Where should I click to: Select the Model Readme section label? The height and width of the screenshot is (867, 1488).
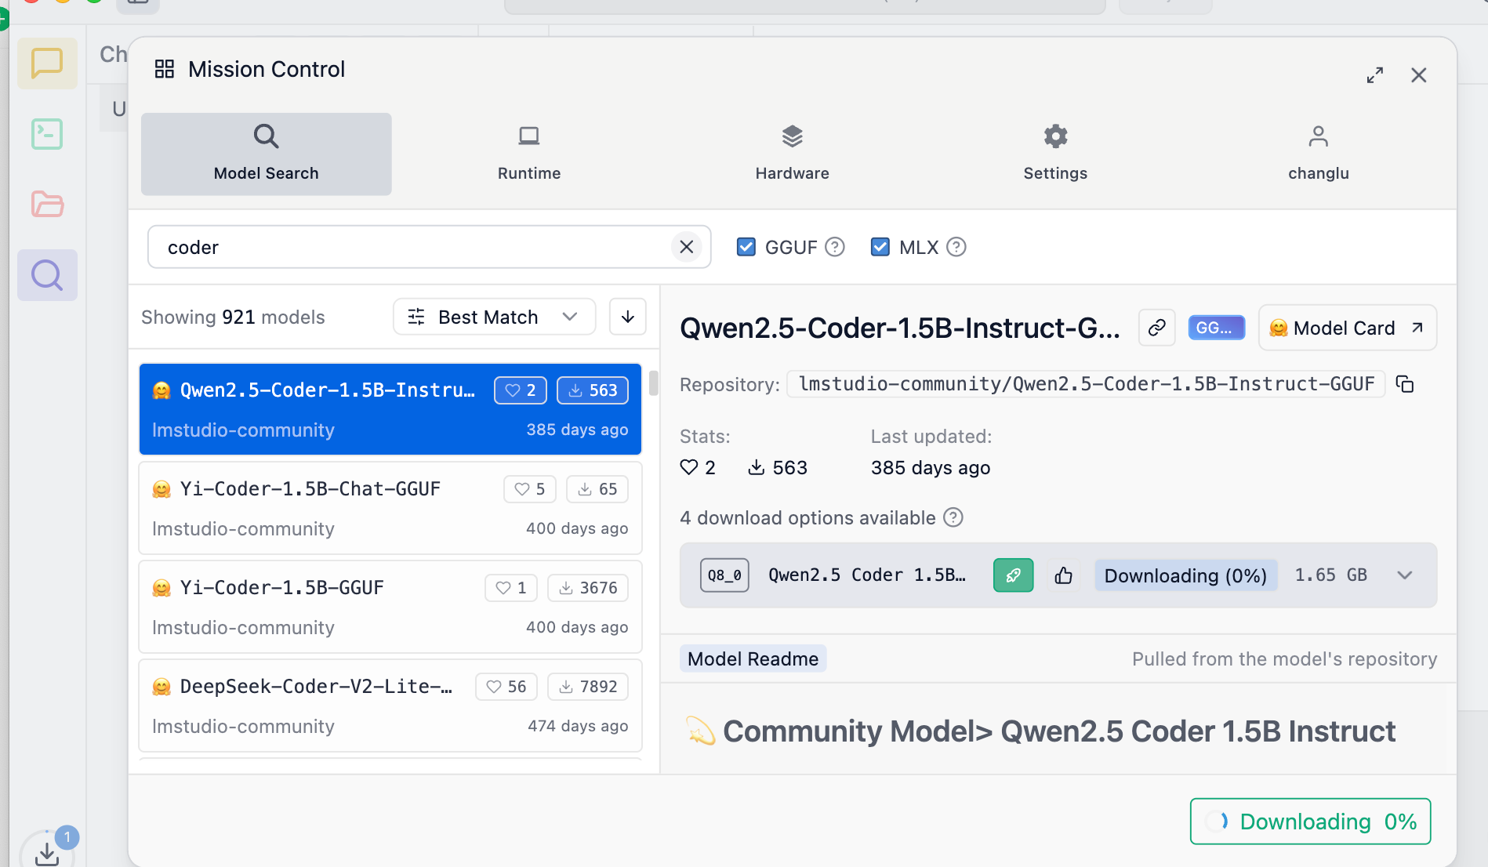tap(753, 658)
